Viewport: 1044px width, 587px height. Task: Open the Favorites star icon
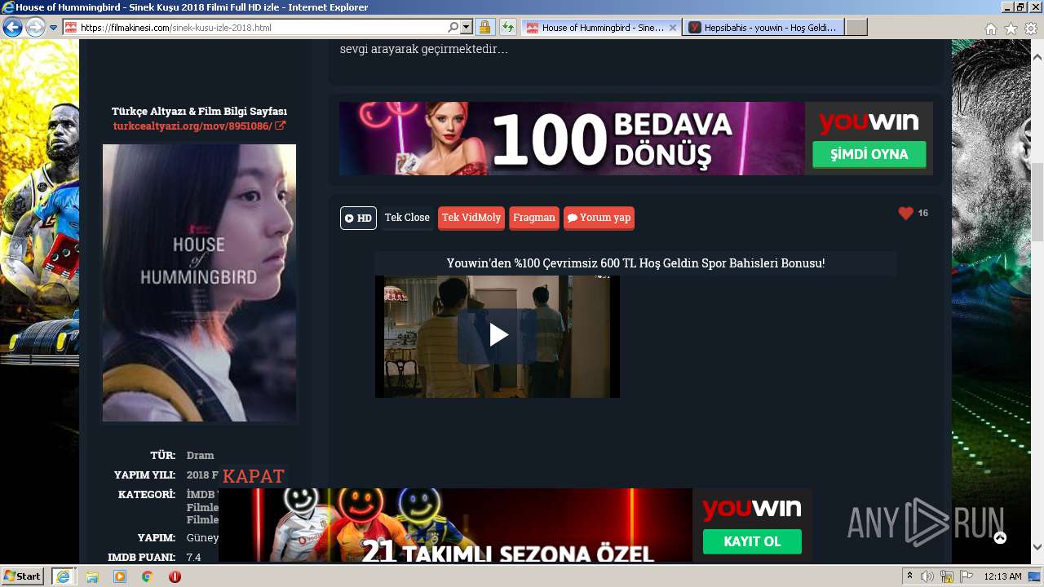tap(1011, 29)
